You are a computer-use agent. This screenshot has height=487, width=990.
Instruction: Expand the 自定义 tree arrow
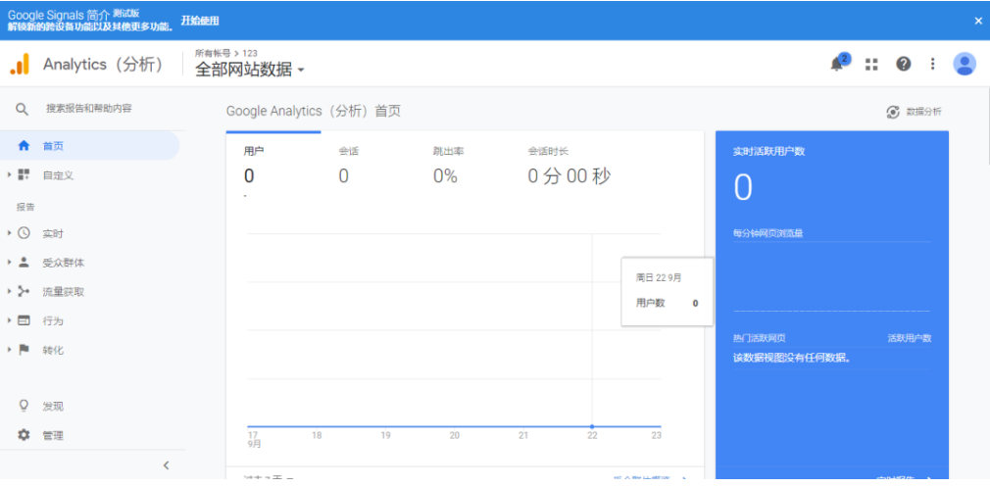coord(10,174)
